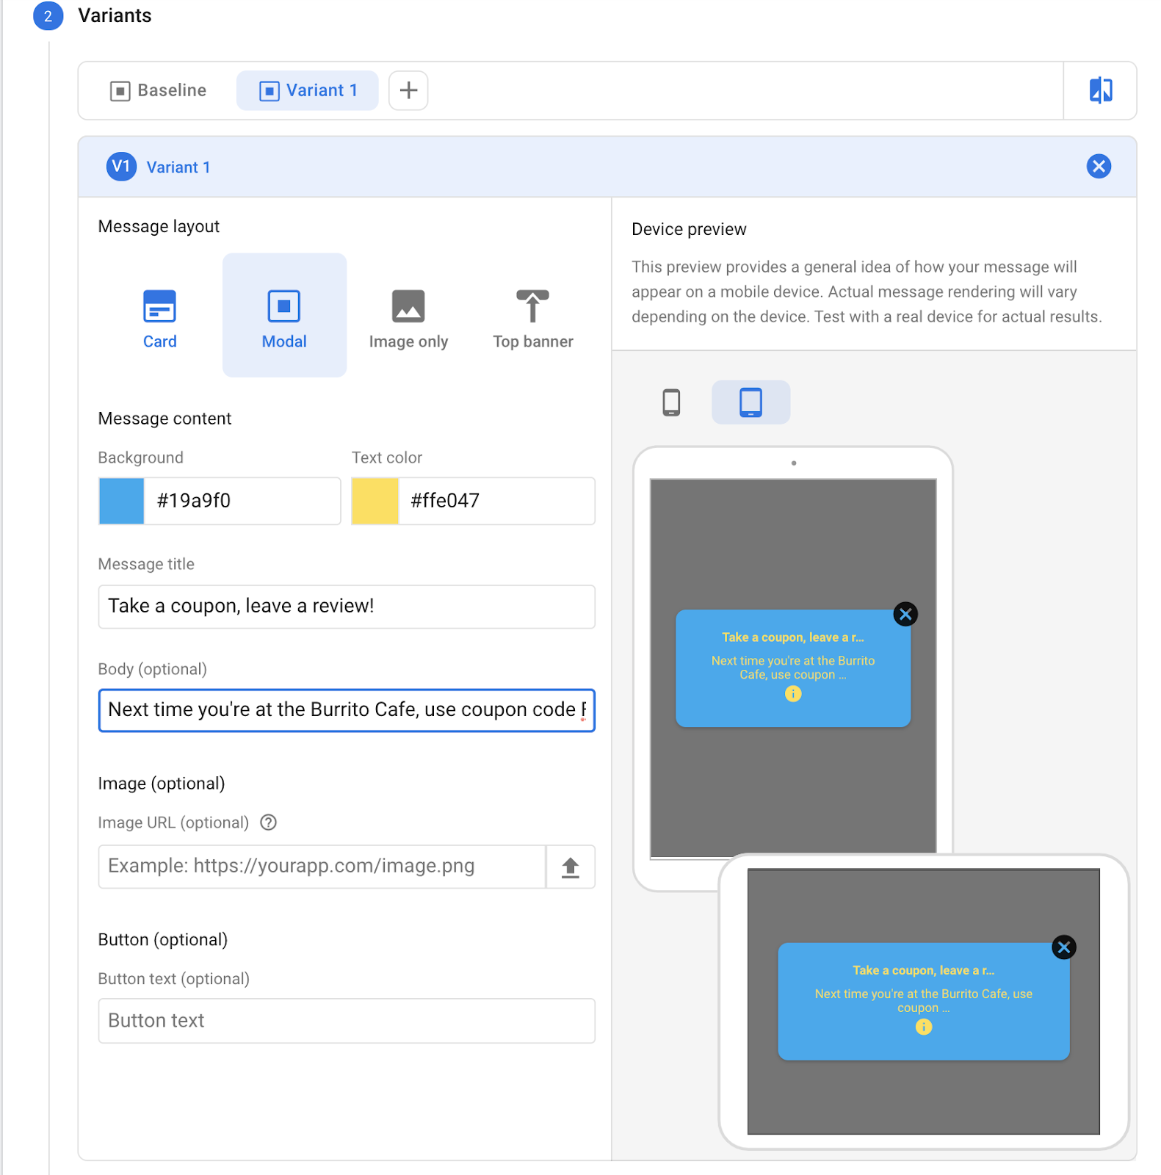Open the Variant 1 tab
Viewport: 1161px width, 1175px height.
point(308,90)
